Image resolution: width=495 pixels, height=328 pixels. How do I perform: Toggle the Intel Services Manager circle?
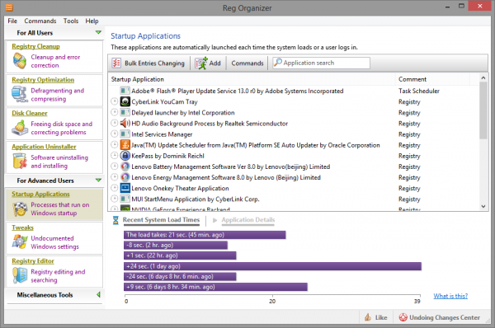pyautogui.click(x=115, y=134)
